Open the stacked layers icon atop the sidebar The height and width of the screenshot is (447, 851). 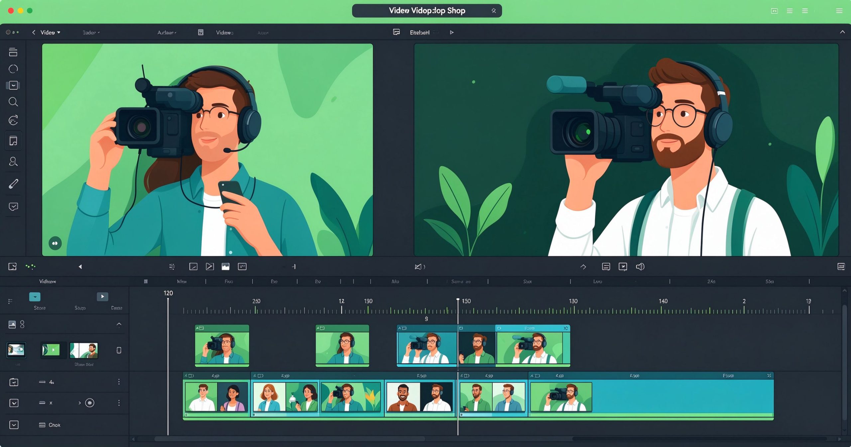tap(13, 52)
